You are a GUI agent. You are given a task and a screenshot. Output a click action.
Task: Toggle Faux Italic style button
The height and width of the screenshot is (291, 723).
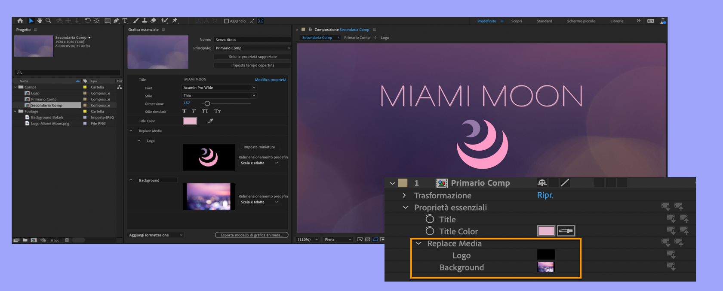click(x=194, y=111)
